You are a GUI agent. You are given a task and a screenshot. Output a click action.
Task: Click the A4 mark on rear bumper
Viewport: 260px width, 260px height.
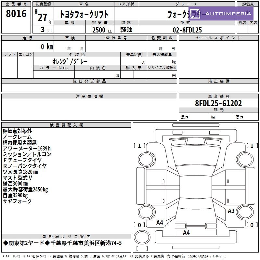[186, 232]
